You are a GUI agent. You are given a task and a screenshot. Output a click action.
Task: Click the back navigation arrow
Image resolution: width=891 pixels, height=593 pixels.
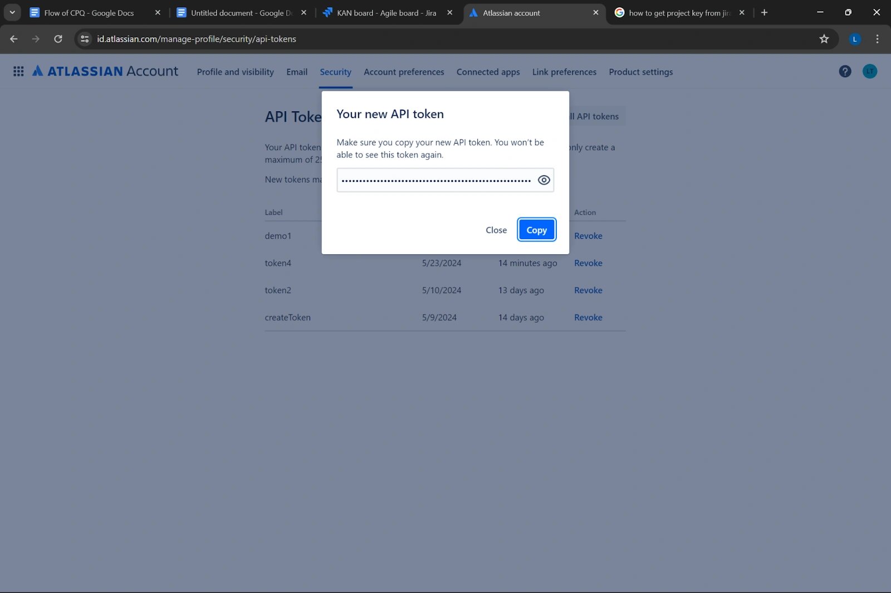(x=13, y=39)
